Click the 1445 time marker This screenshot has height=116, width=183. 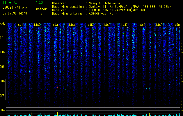(x=89, y=25)
